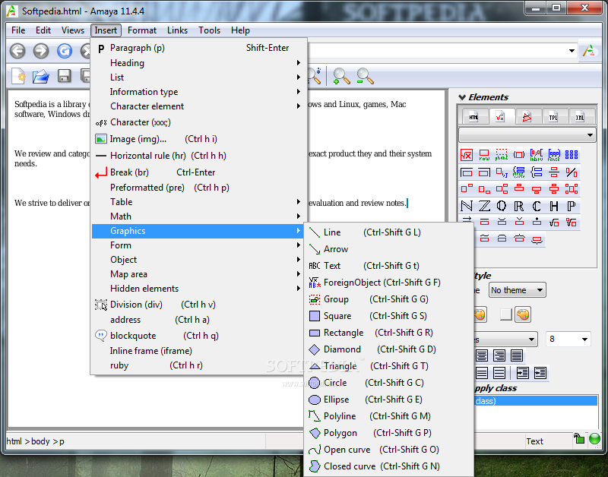Open the Elements category dropdown

527,135
